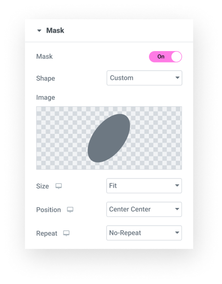Click the mask image preview thumbnail
This screenshot has width=222, height=284.
109,138
